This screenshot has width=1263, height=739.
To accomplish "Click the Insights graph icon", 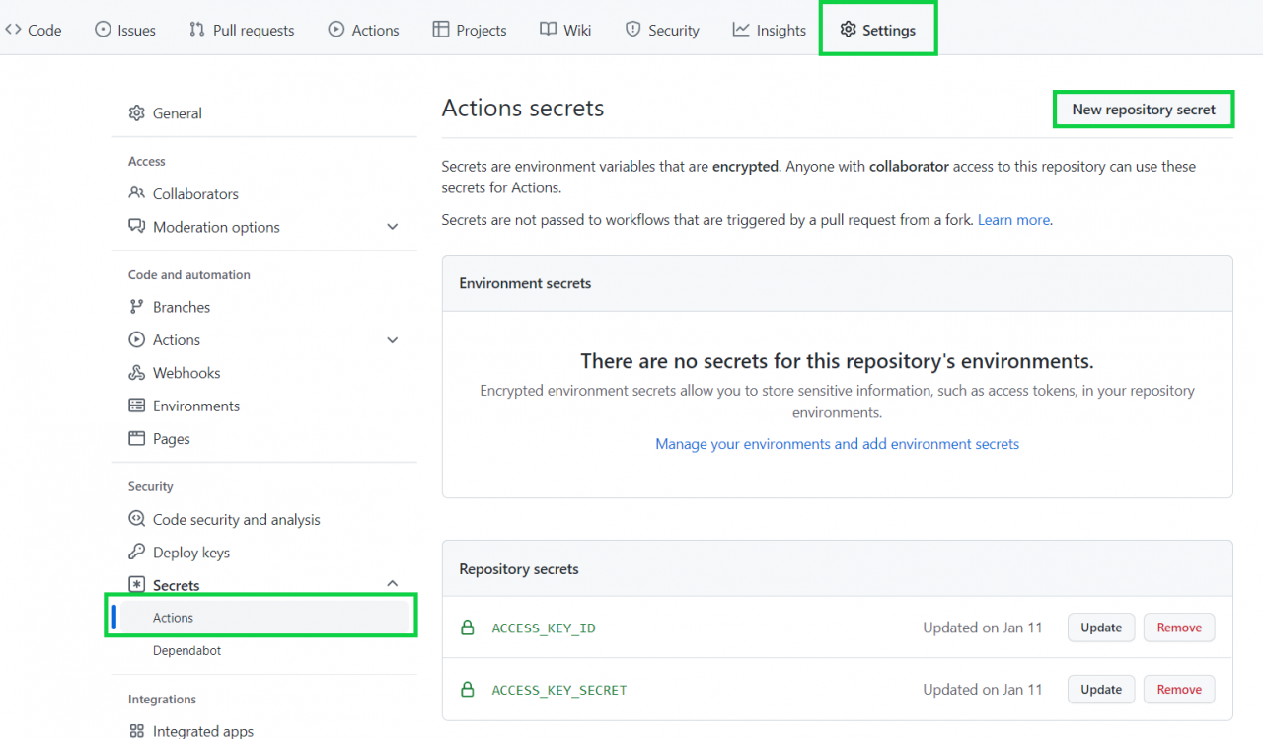I will pyautogui.click(x=741, y=30).
